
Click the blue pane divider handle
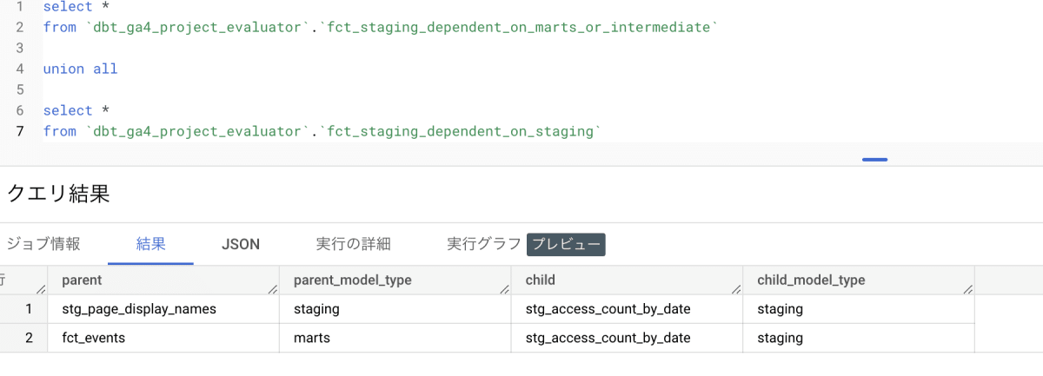point(874,160)
